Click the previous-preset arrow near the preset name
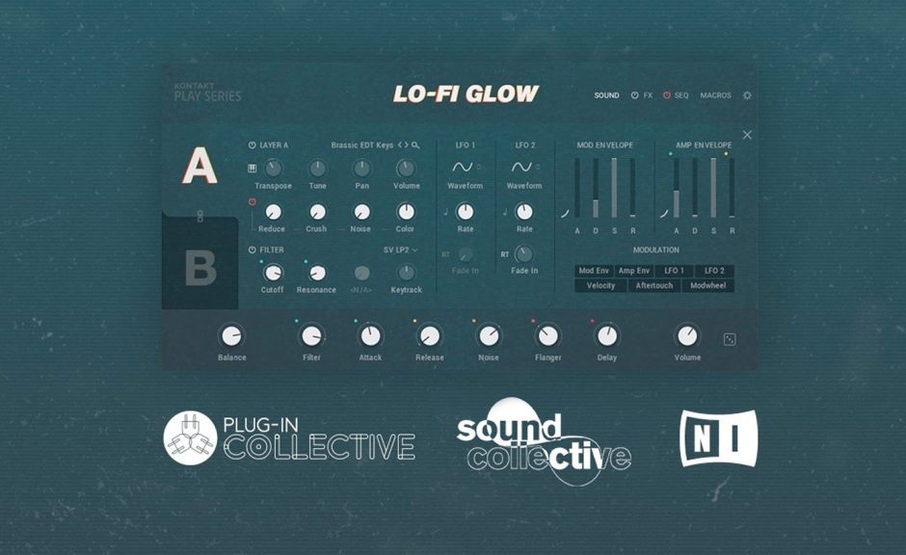The image size is (906, 555). (x=398, y=145)
